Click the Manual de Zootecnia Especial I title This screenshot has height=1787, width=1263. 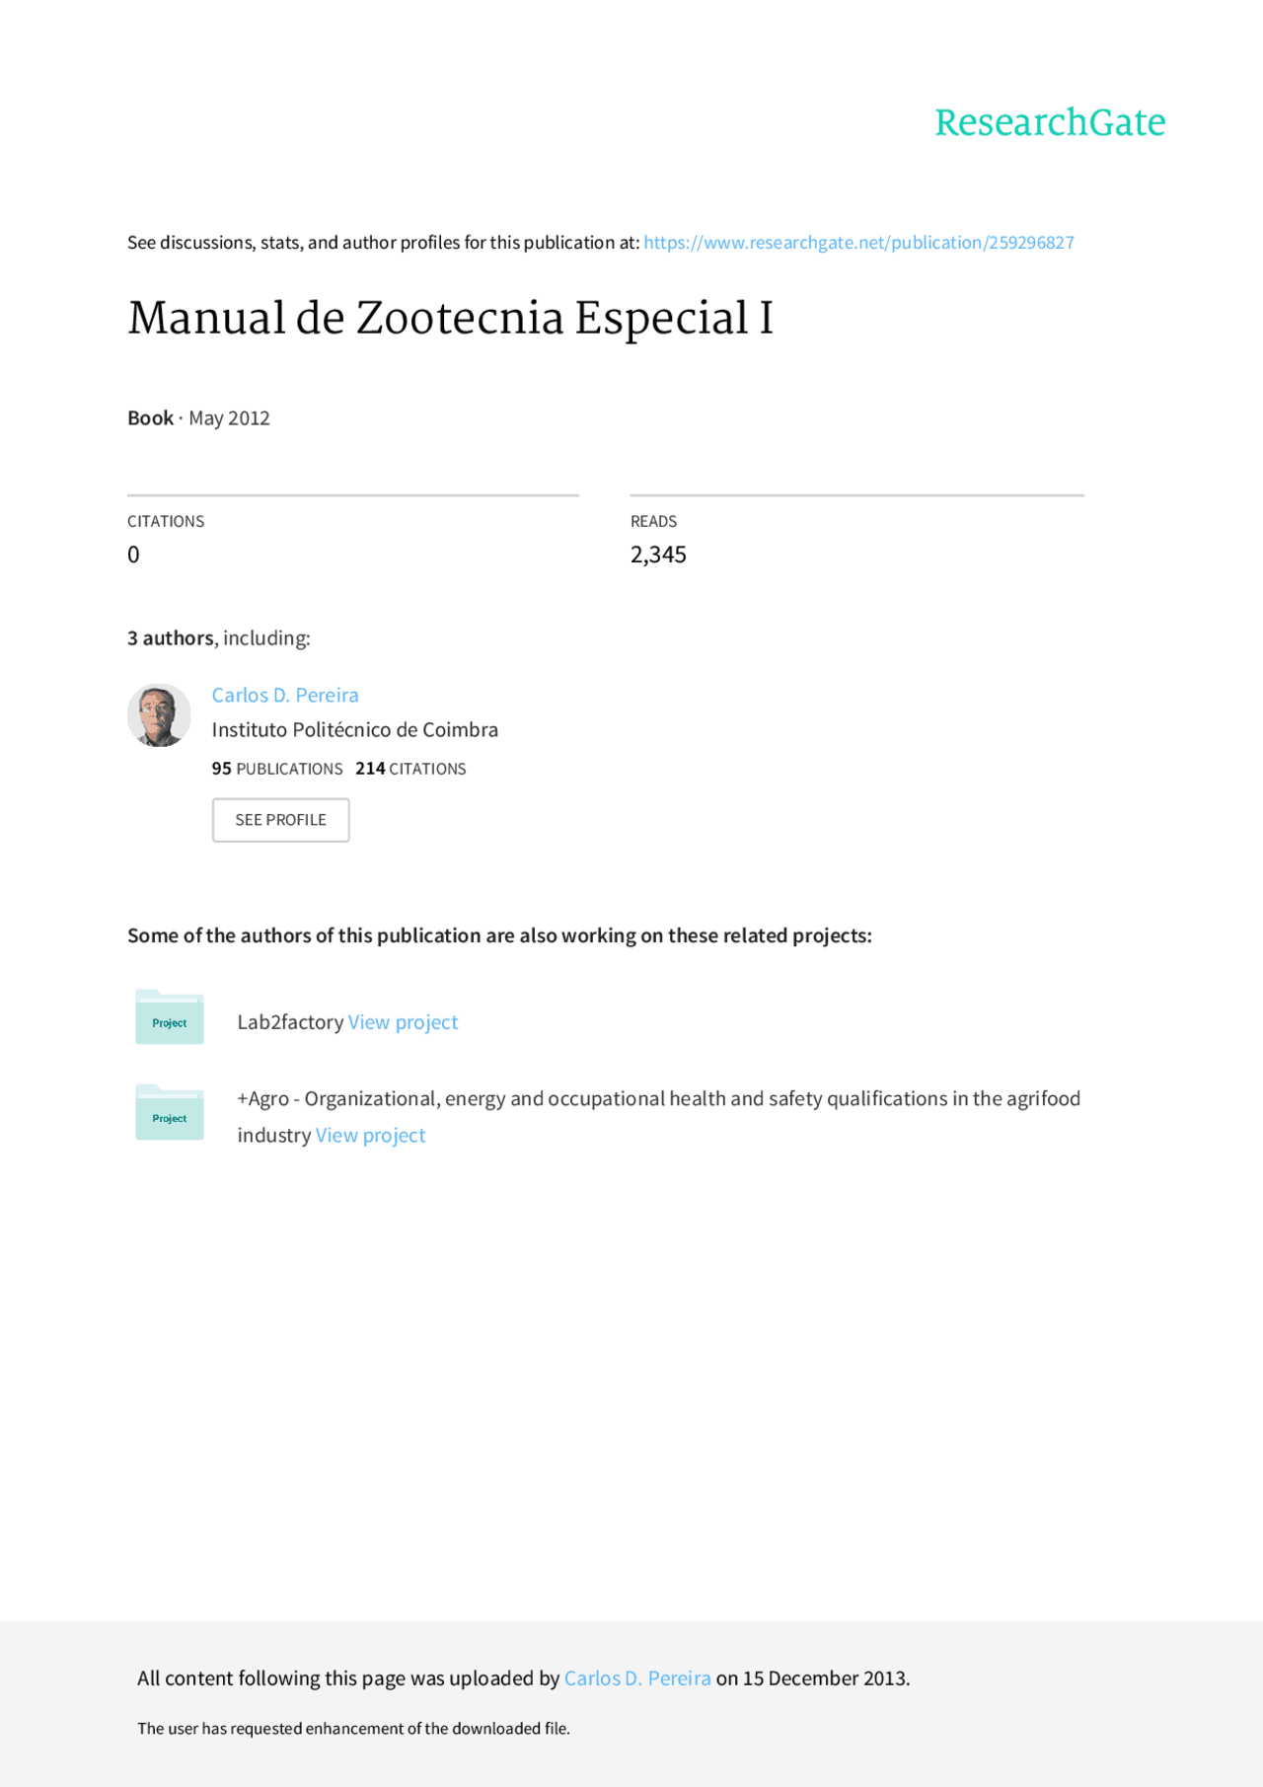[x=450, y=319]
